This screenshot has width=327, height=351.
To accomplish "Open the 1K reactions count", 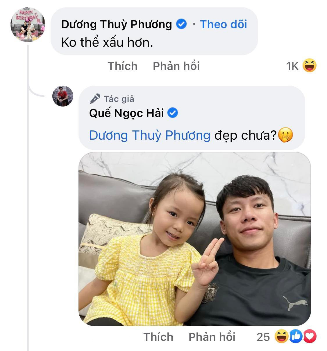I will point(292,66).
